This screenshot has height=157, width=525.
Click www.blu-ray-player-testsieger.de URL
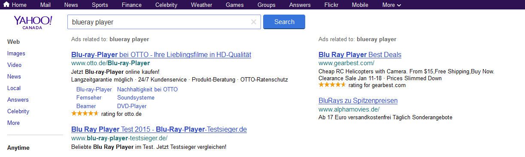pos(119,138)
